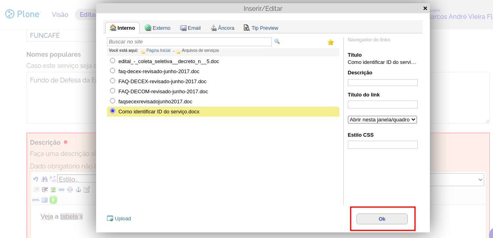Open the 'Abrir nesta janela/quadro' dropdown

pos(382,119)
